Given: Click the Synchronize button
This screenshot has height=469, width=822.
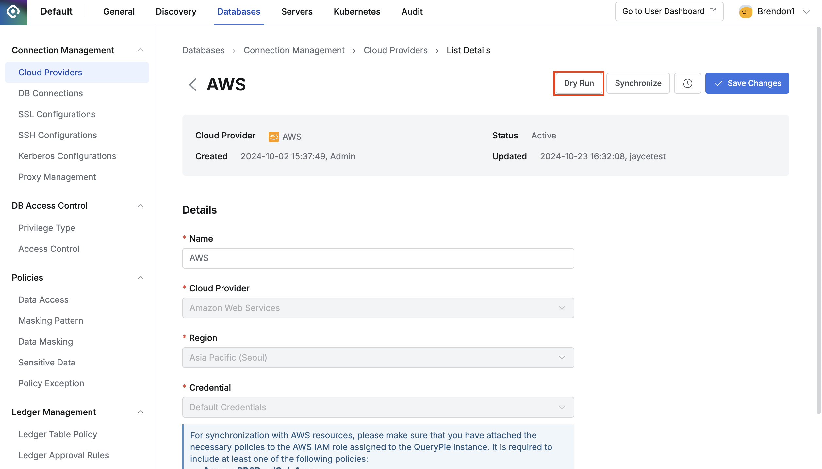Looking at the screenshot, I should click(638, 83).
